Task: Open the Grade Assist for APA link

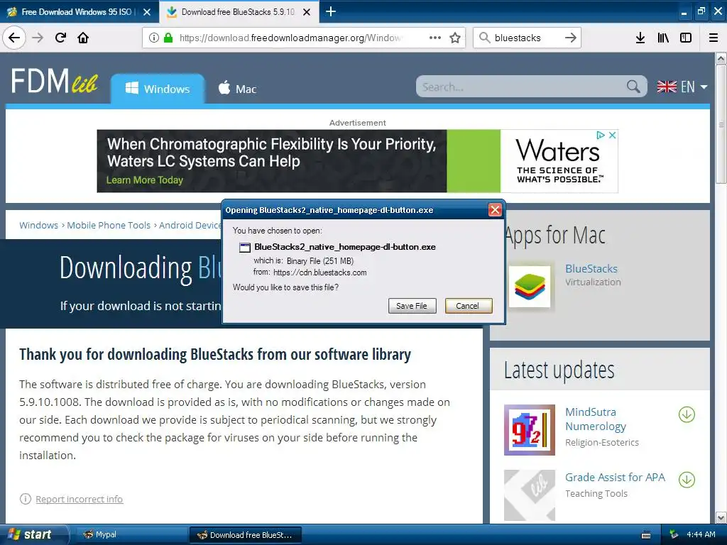Action: pyautogui.click(x=615, y=478)
